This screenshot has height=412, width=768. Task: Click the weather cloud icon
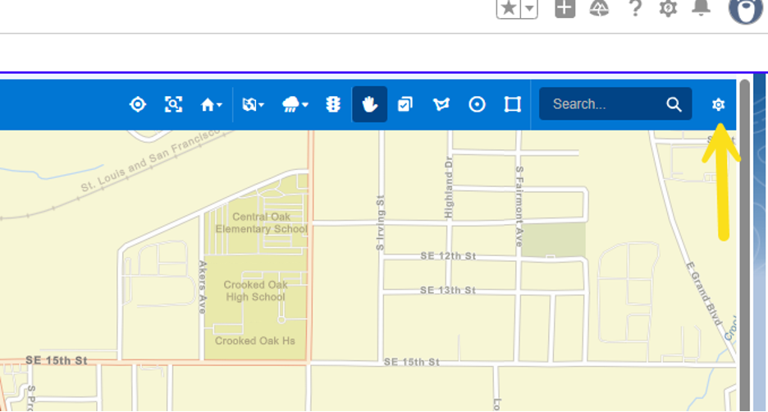(291, 104)
